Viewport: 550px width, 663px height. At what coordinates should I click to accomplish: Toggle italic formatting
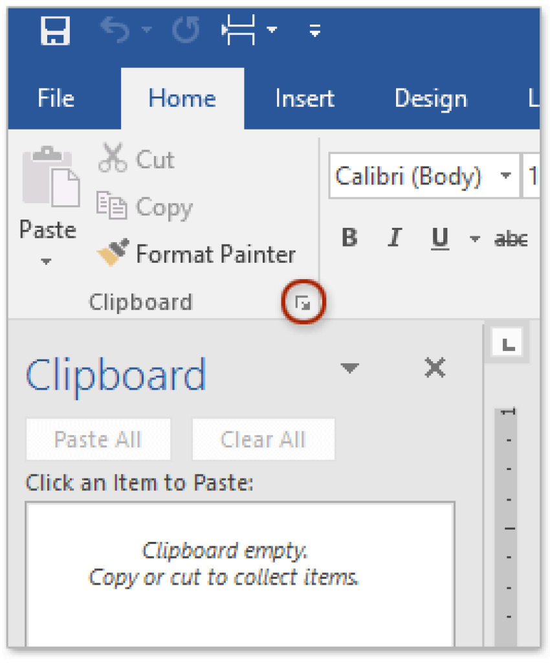coord(394,238)
